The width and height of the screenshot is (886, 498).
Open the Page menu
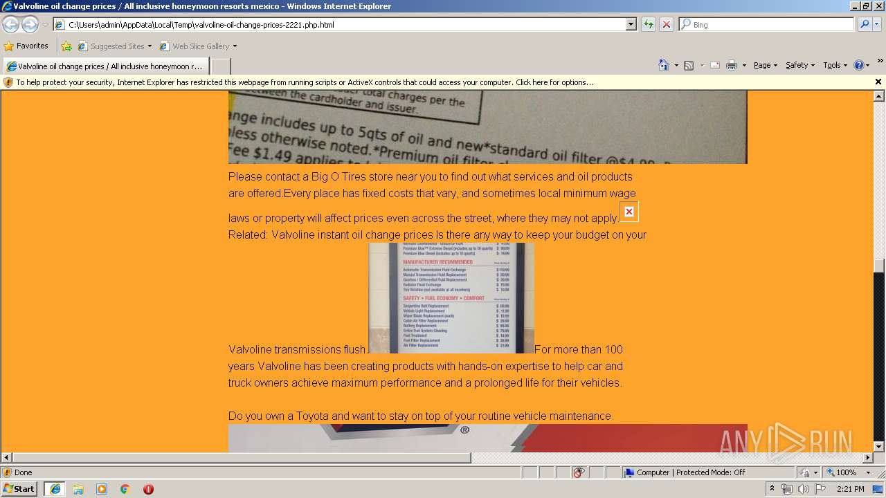point(765,65)
